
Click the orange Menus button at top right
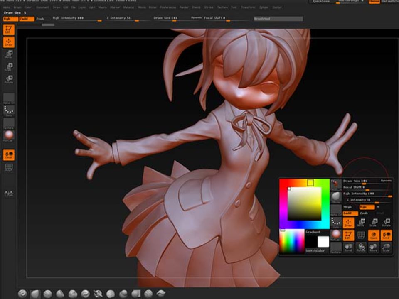click(374, 2)
